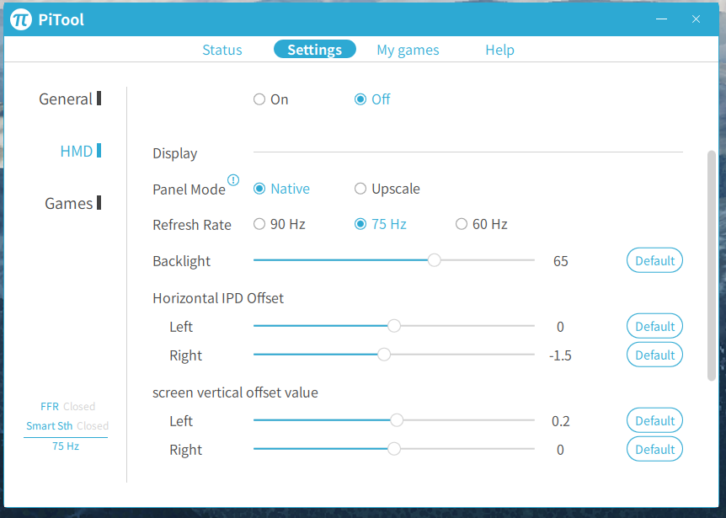Click the PiTool pi logo icon
The width and height of the screenshot is (726, 518).
[x=21, y=19]
